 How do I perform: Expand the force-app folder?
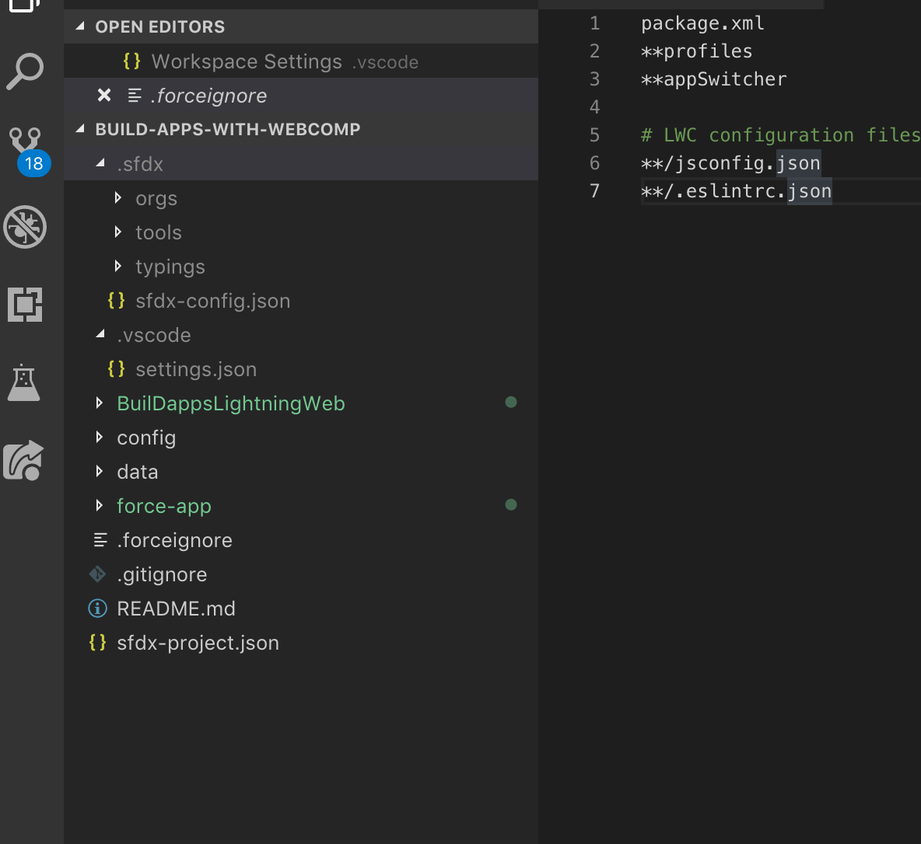tap(99, 505)
